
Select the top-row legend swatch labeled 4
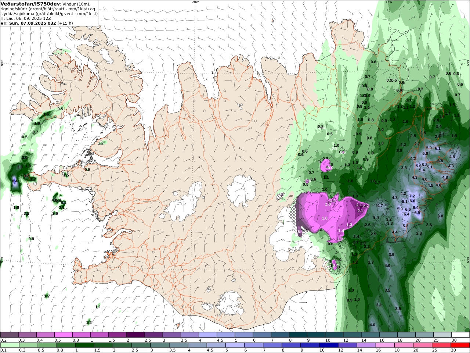pos(207,335)
